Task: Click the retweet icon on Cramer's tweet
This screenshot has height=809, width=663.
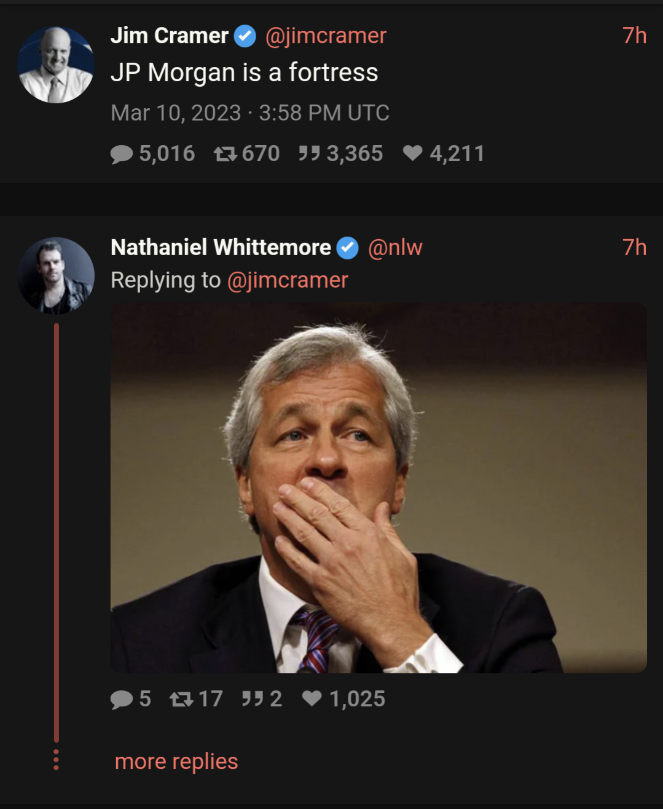Action: pos(225,154)
